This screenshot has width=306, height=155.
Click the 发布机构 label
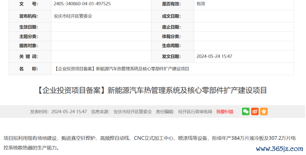(x=29, y=16)
